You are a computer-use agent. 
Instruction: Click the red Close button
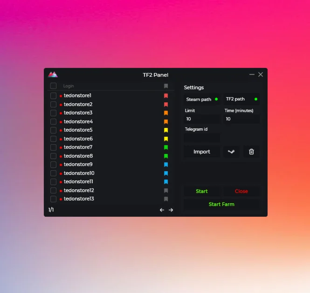click(241, 191)
